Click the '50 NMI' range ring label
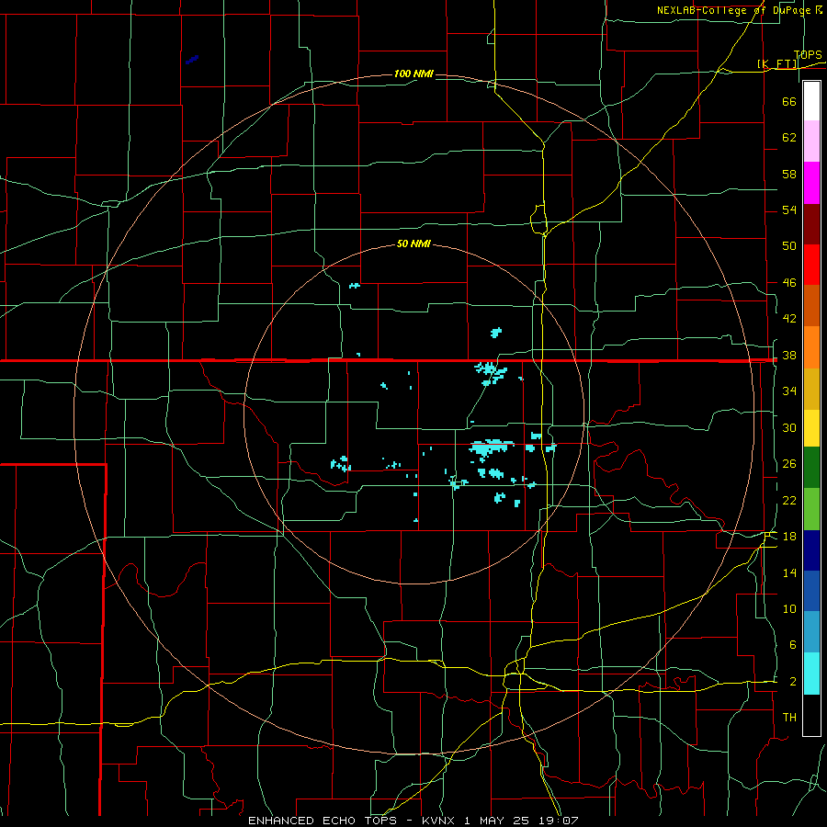 click(413, 244)
